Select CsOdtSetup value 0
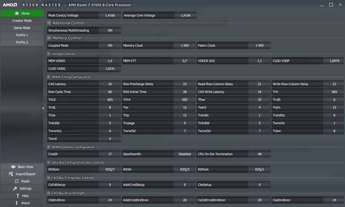Image resolution: width=345 pixels, height=207 pixels. pos(110,185)
